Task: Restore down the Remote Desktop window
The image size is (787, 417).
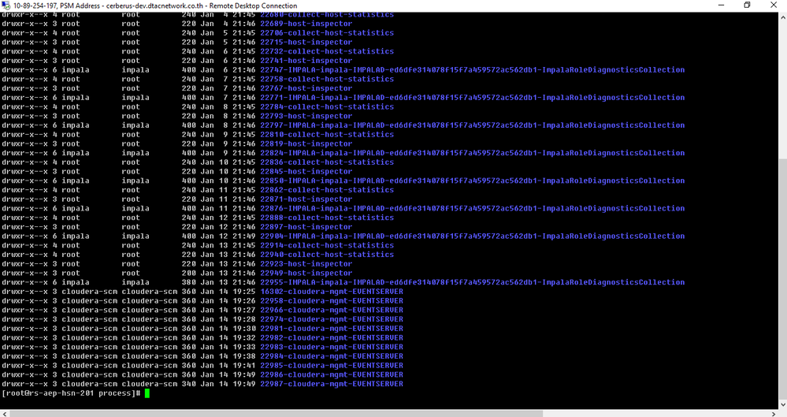Action: pyautogui.click(x=748, y=5)
